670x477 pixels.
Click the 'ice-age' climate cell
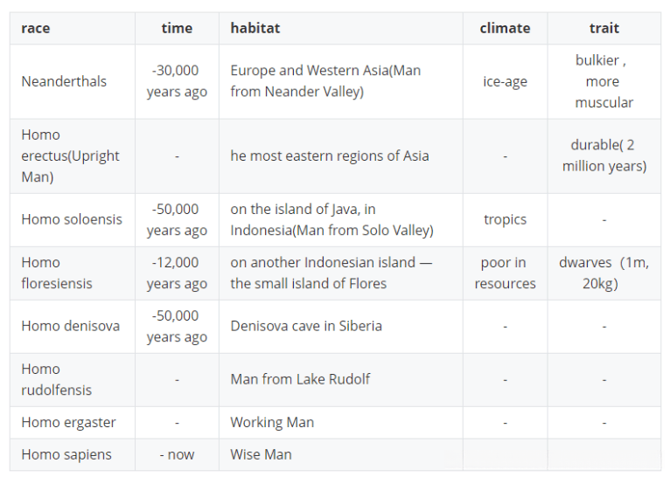pos(505,81)
